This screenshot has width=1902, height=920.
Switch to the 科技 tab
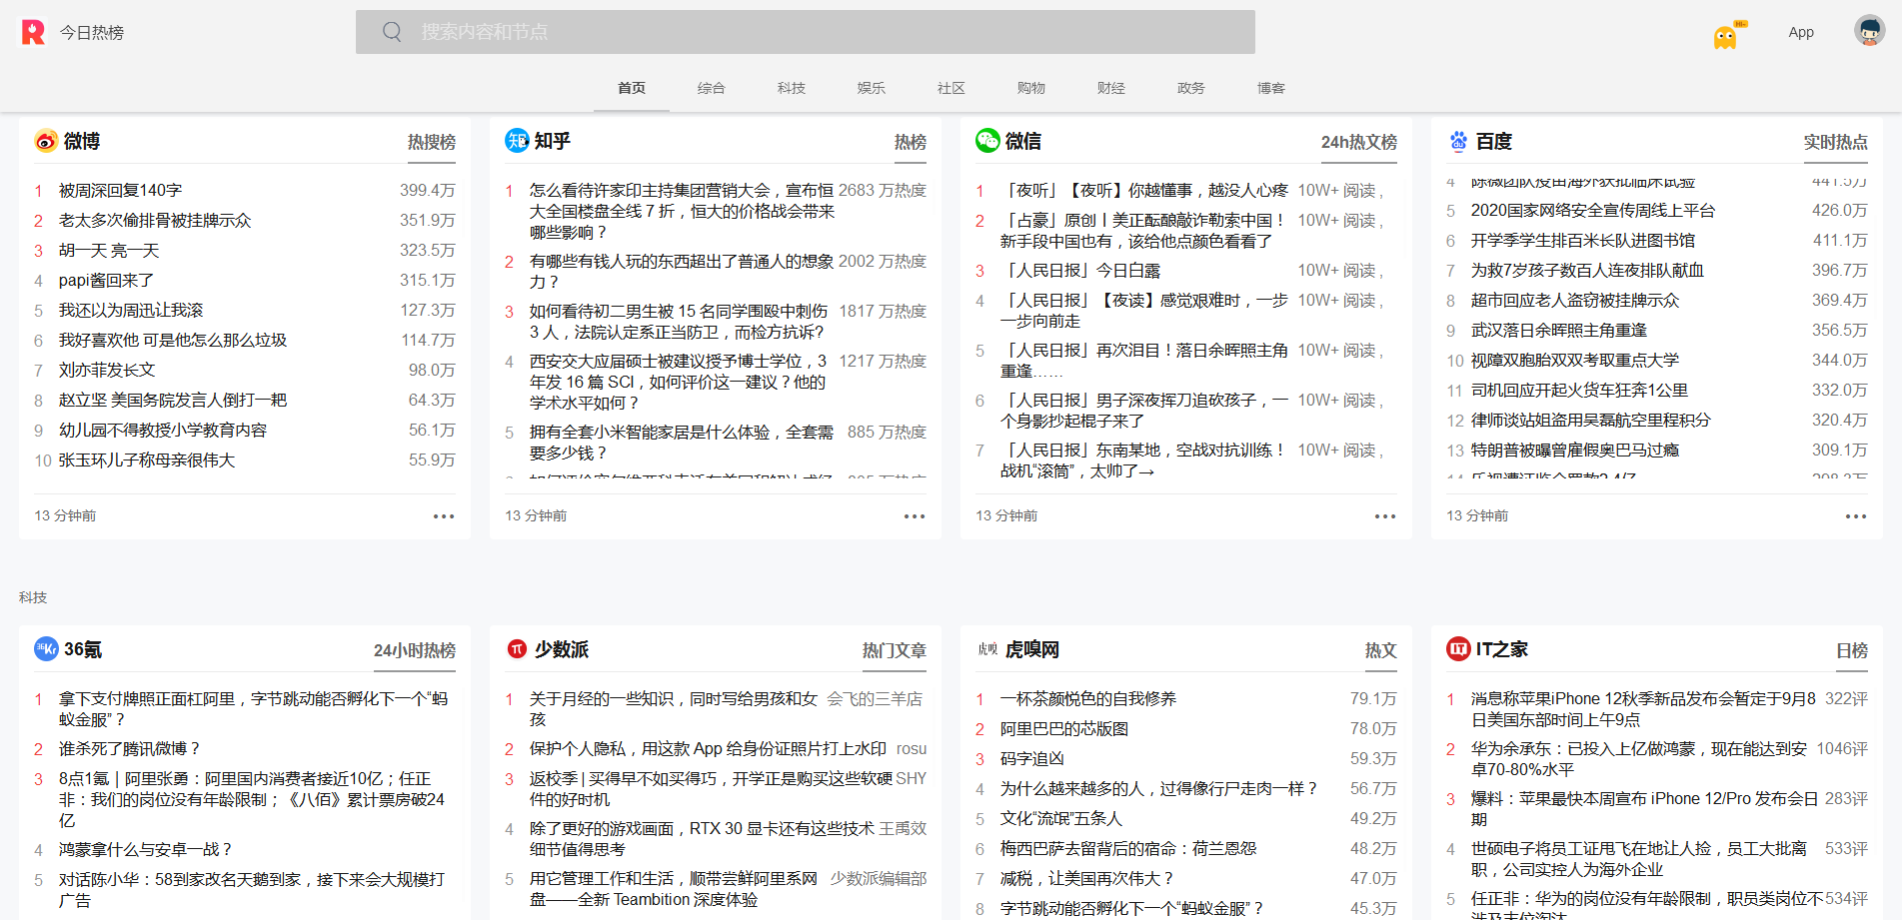click(792, 88)
